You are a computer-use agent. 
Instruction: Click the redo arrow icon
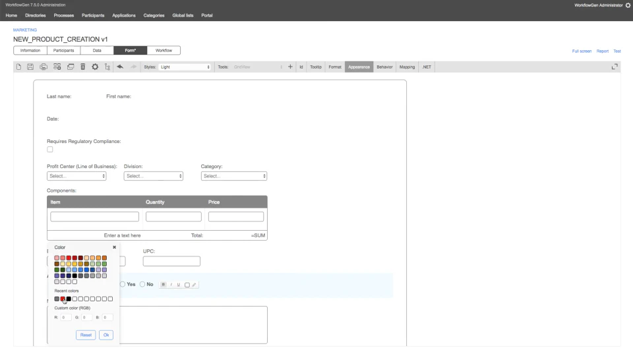(133, 67)
